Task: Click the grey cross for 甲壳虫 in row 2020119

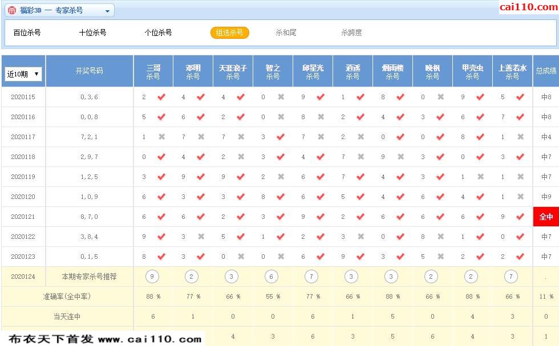Action: (481, 177)
